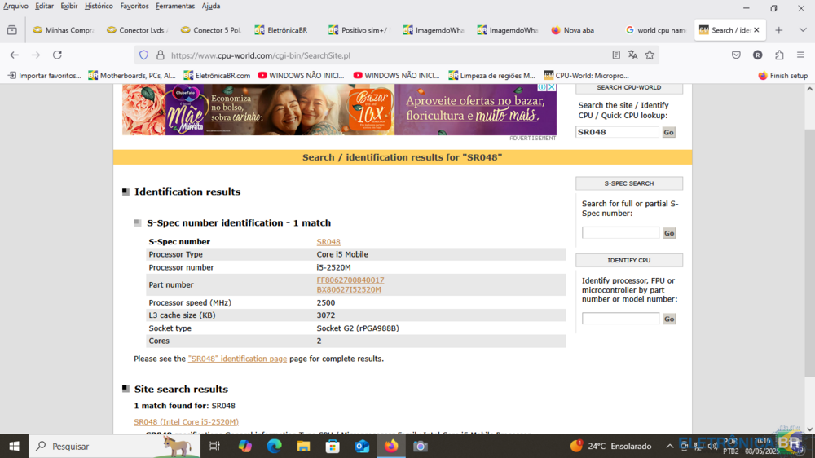
Task: Switch to the 'world cpu name' tab
Action: click(656, 30)
